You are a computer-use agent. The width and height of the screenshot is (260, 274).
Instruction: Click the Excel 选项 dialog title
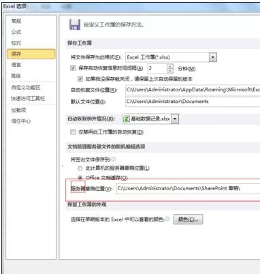click(15, 6)
